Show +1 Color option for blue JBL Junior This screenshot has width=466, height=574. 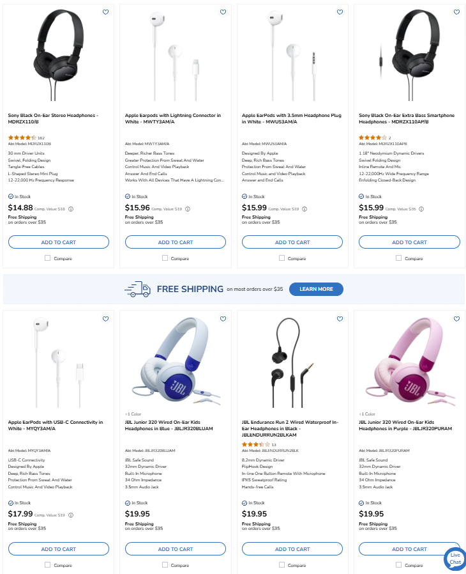[x=134, y=414]
